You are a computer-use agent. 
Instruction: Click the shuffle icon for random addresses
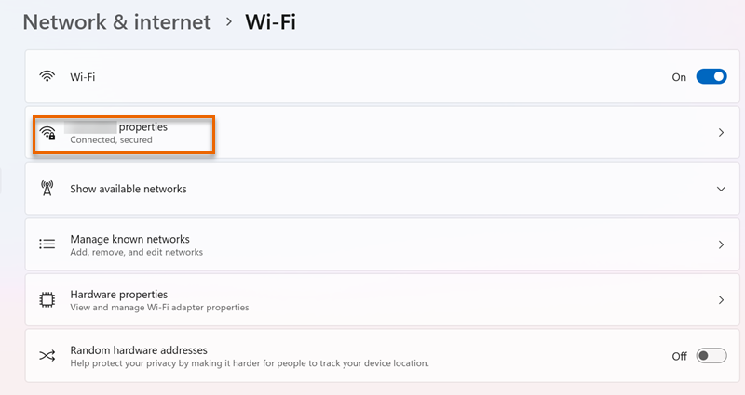tap(47, 356)
